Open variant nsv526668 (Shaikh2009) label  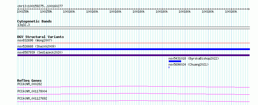point(37,46)
